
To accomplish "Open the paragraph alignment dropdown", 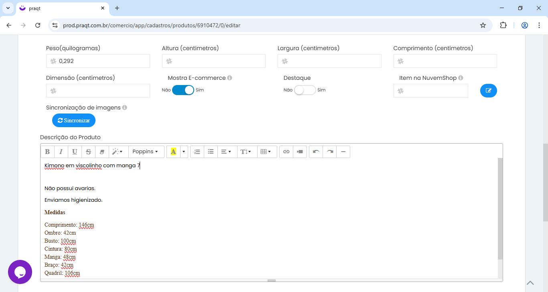I will click(x=226, y=152).
